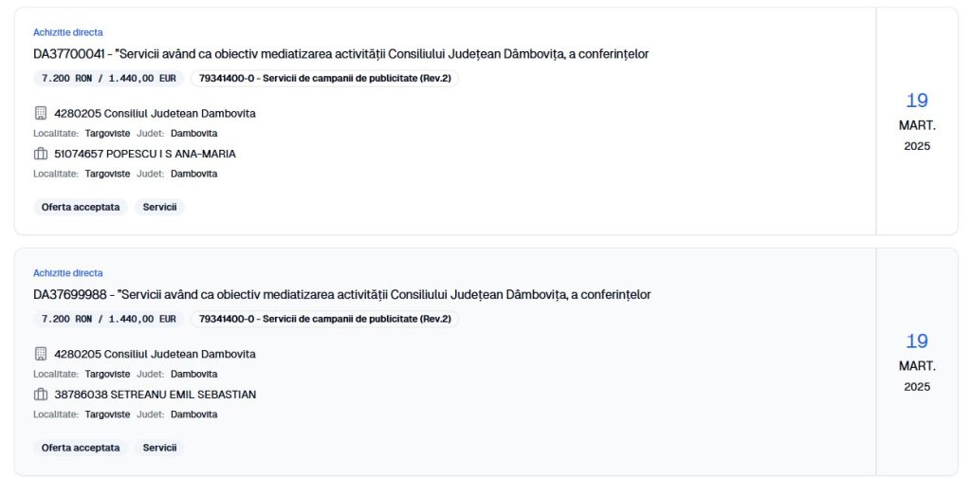Open listing DA37699988 title link

point(341,295)
